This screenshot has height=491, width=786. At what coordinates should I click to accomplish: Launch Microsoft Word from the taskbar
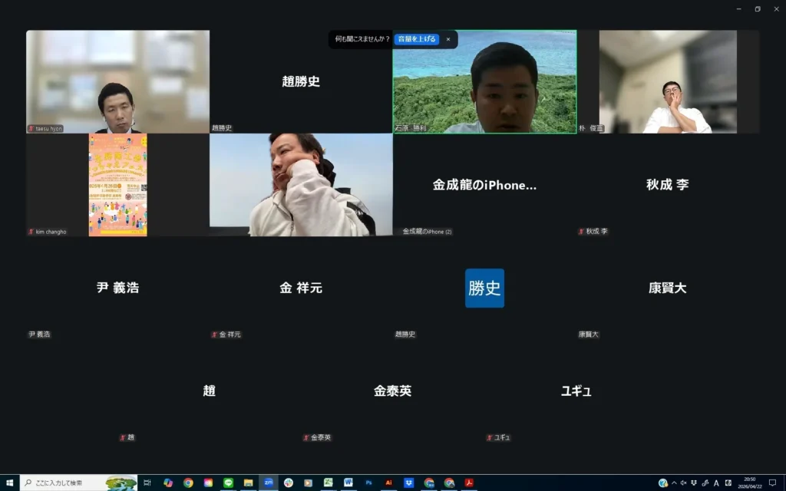pyautogui.click(x=348, y=483)
